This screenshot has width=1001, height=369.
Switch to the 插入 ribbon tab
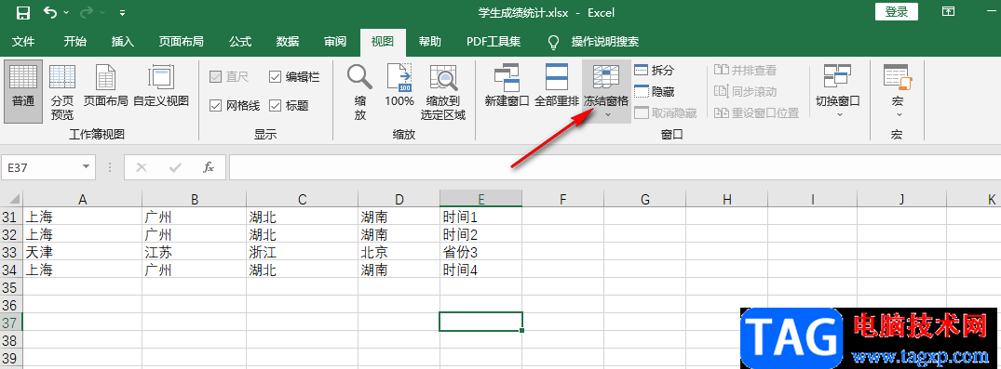coord(123,42)
